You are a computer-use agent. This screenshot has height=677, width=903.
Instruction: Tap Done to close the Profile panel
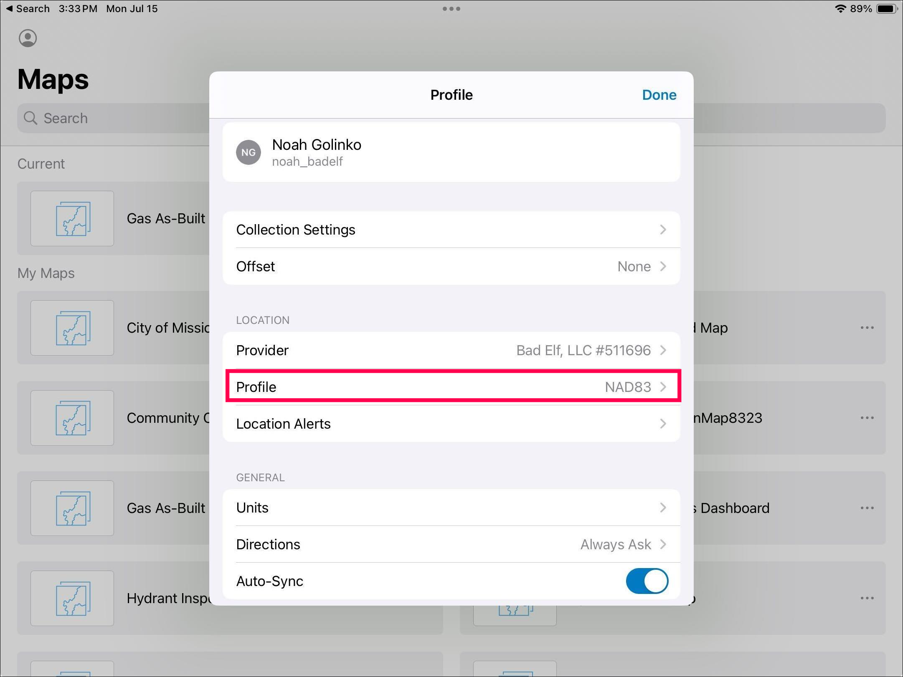coord(659,95)
